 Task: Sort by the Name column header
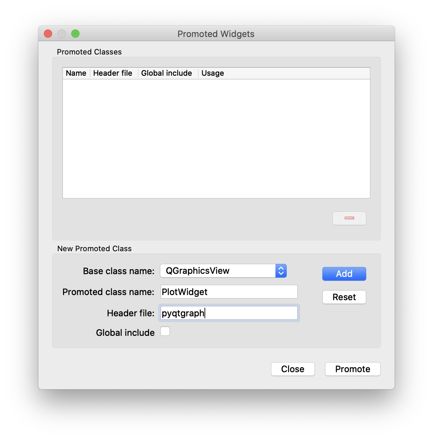tap(76, 73)
